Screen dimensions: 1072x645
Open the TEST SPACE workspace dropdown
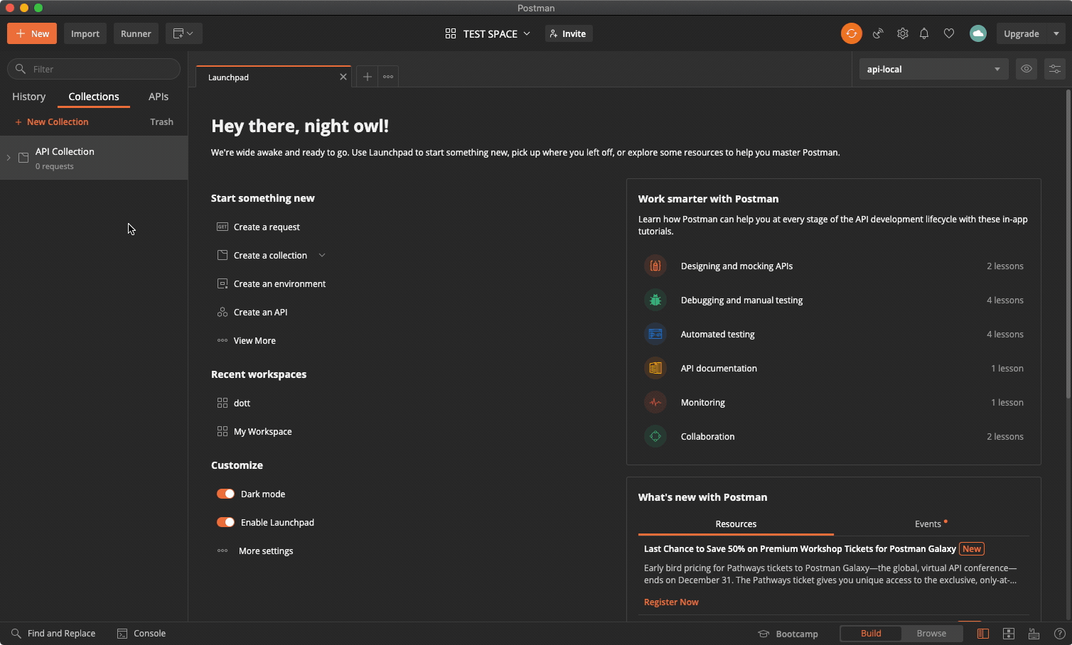coord(488,33)
